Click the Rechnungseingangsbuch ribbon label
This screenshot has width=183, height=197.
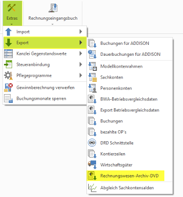click(x=53, y=18)
